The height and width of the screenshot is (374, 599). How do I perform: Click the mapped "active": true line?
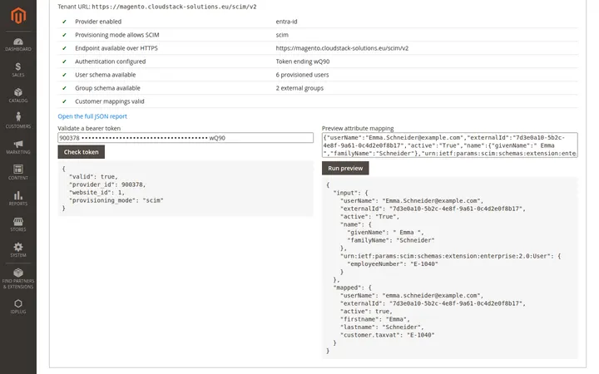(366, 312)
